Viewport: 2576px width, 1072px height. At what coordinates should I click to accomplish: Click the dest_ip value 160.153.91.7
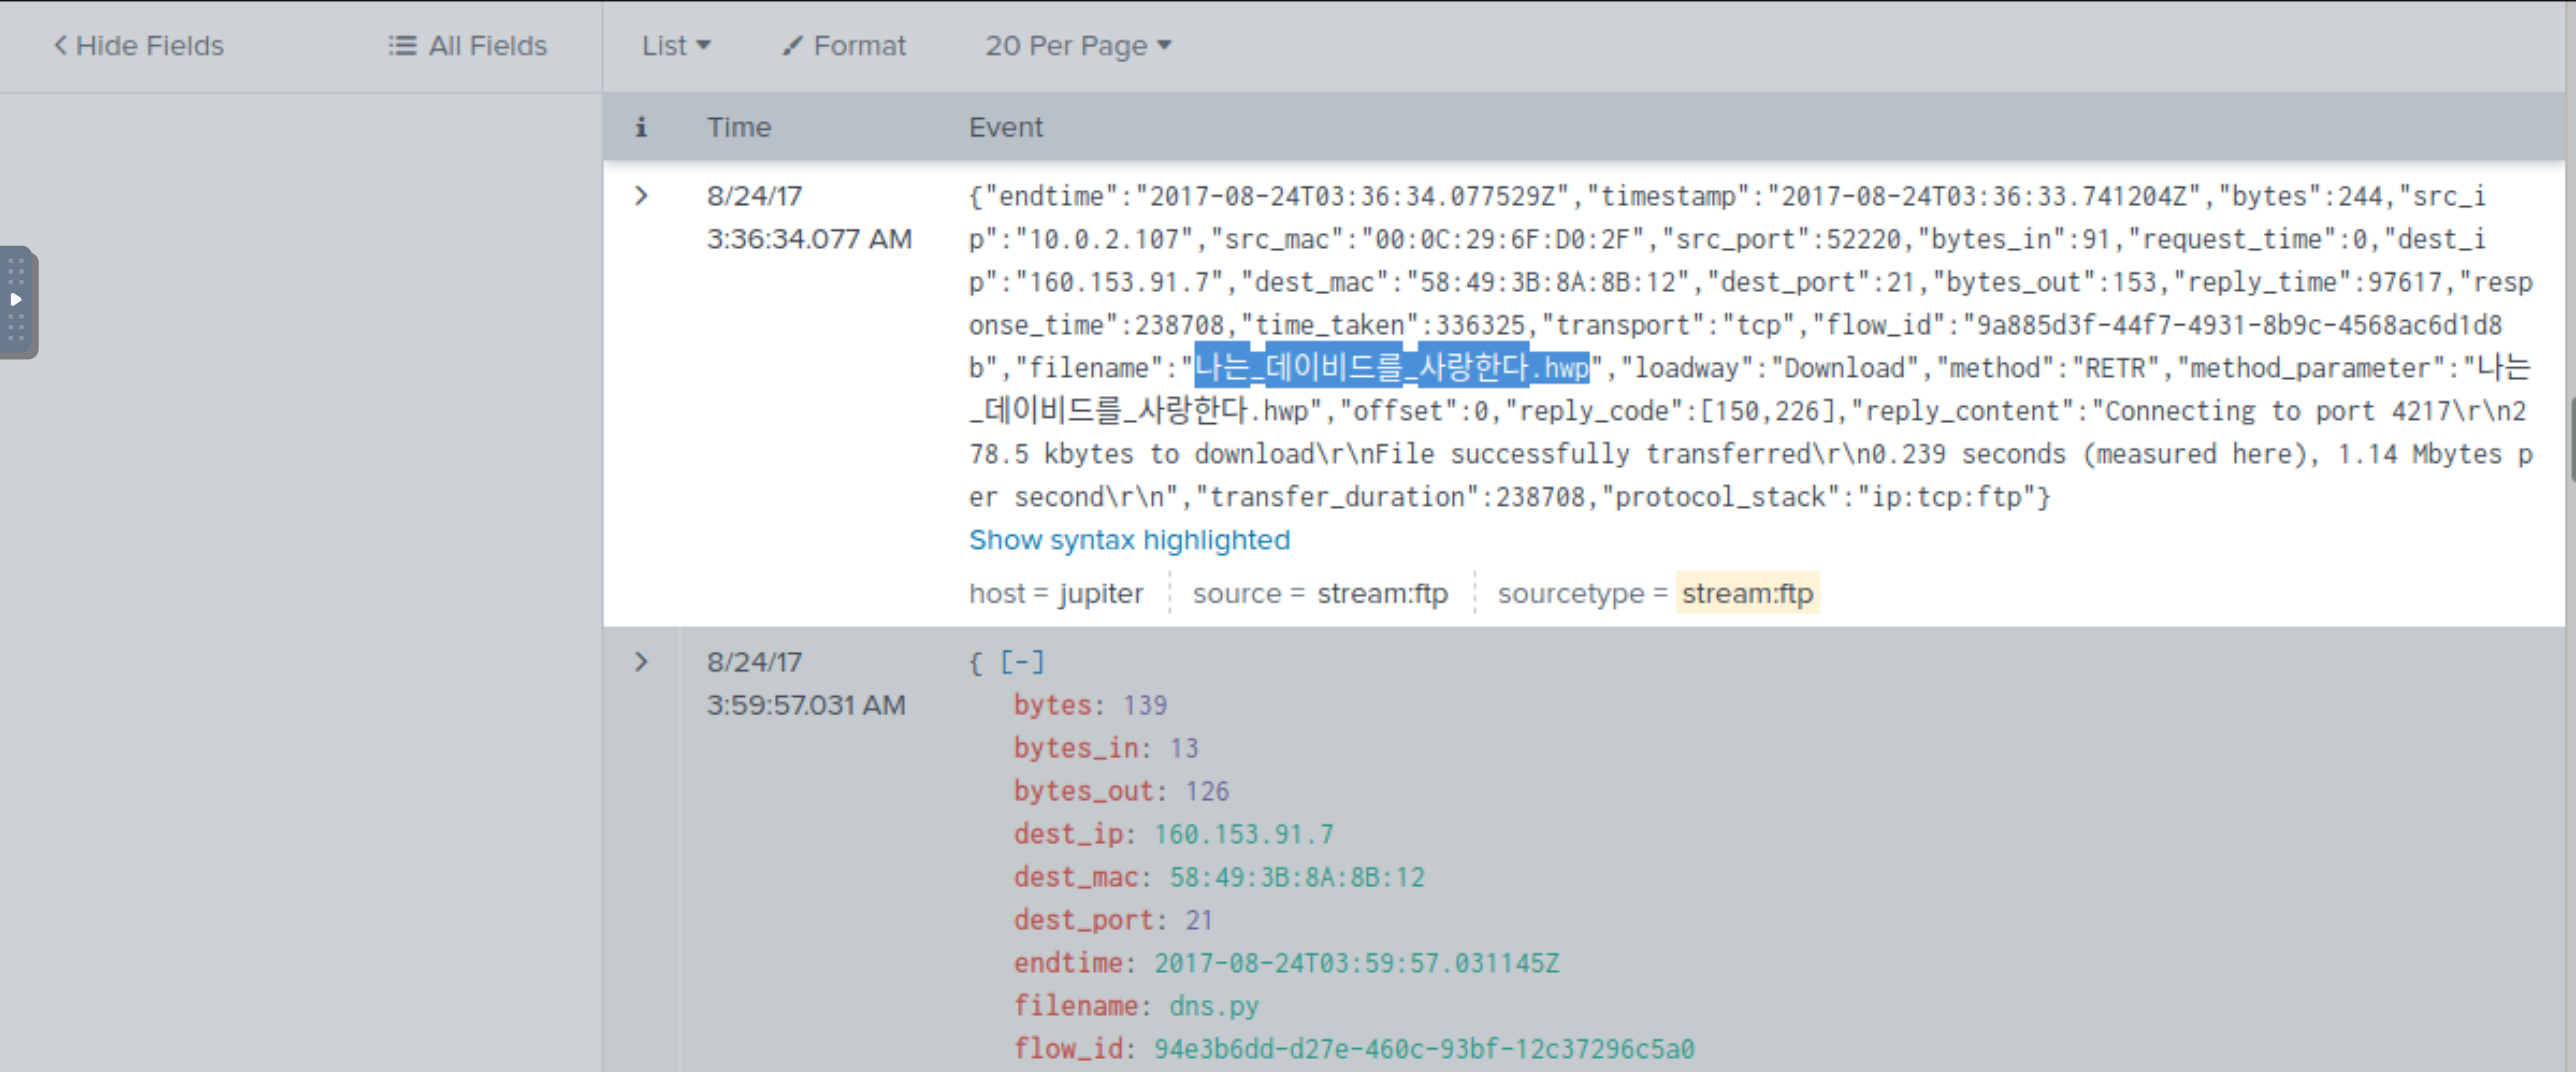tap(1243, 834)
